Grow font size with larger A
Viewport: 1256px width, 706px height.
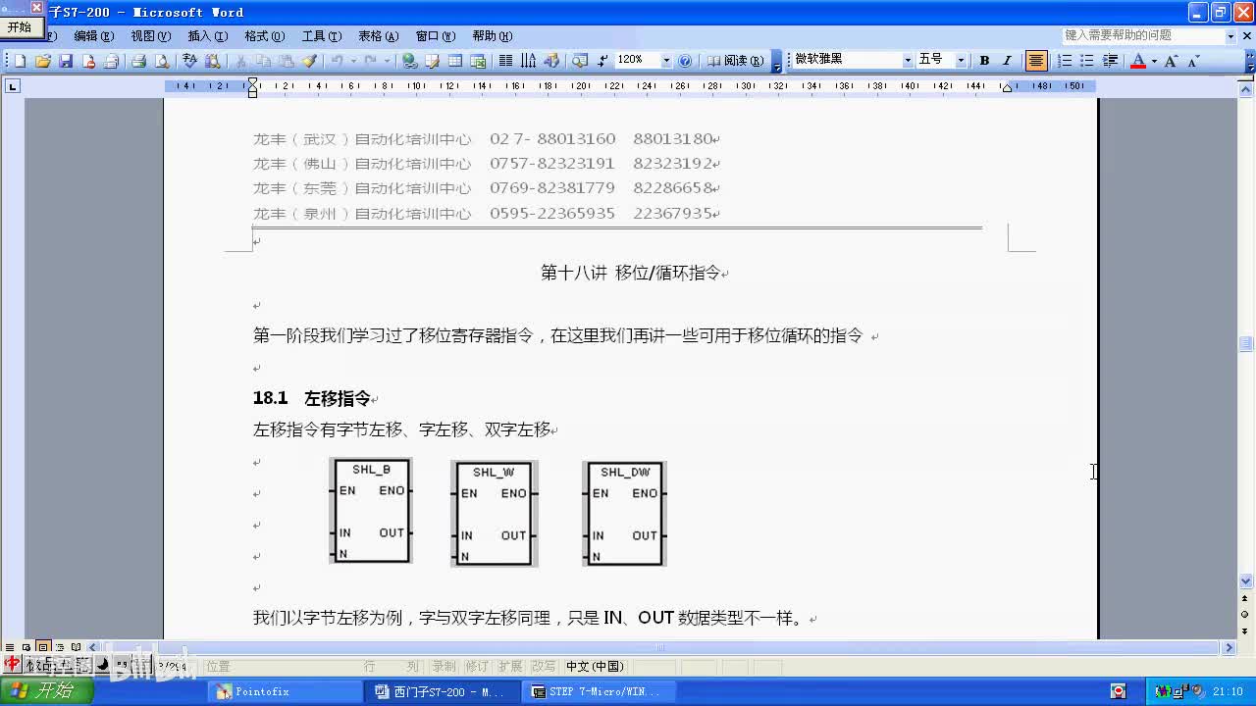tap(1171, 61)
